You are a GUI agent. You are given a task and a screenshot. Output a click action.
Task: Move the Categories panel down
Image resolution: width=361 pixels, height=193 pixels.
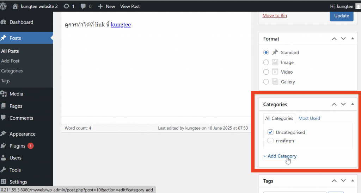click(343, 104)
